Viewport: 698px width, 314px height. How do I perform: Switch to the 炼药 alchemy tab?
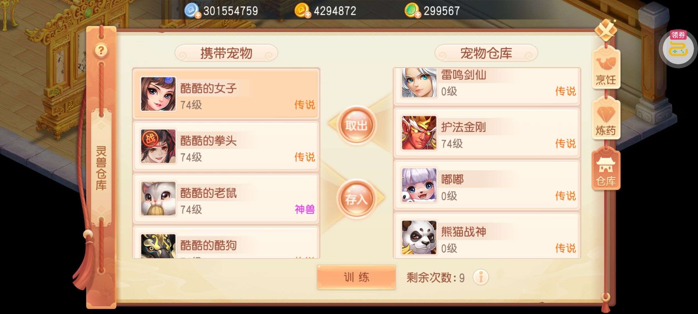point(606,119)
